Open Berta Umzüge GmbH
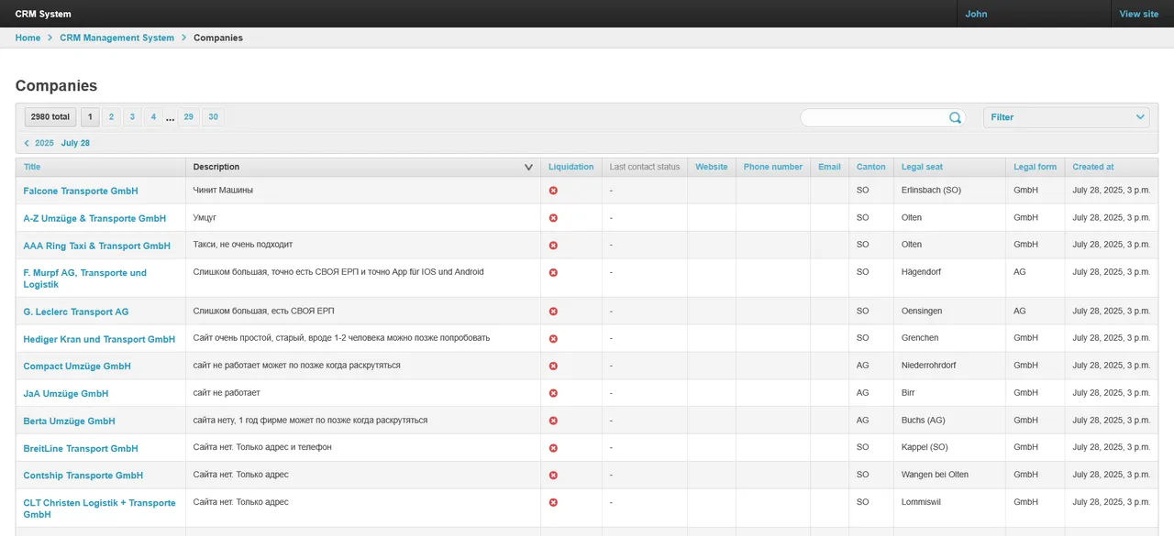 tap(70, 421)
